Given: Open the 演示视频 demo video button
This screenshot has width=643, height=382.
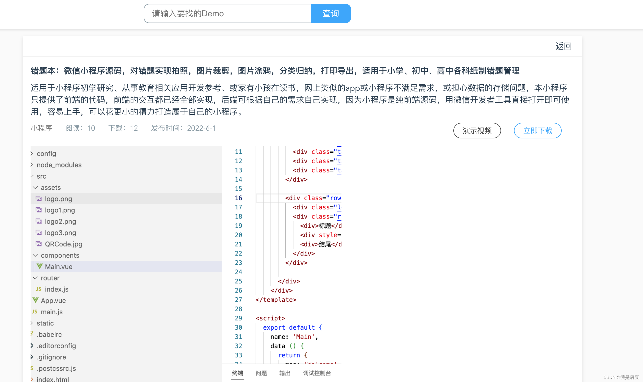Looking at the screenshot, I should tap(477, 131).
